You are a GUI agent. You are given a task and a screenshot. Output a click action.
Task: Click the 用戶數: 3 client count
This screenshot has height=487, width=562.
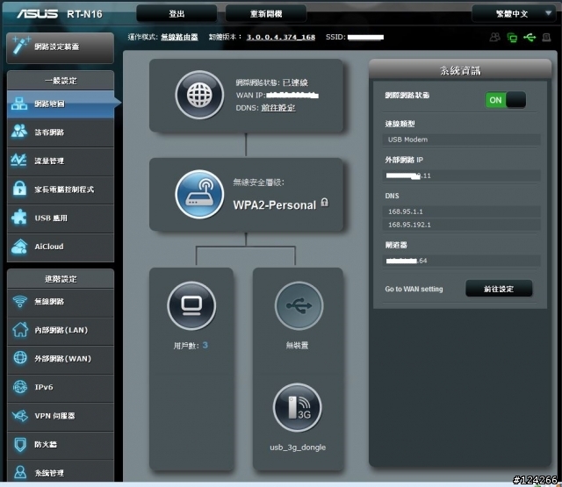pos(191,346)
